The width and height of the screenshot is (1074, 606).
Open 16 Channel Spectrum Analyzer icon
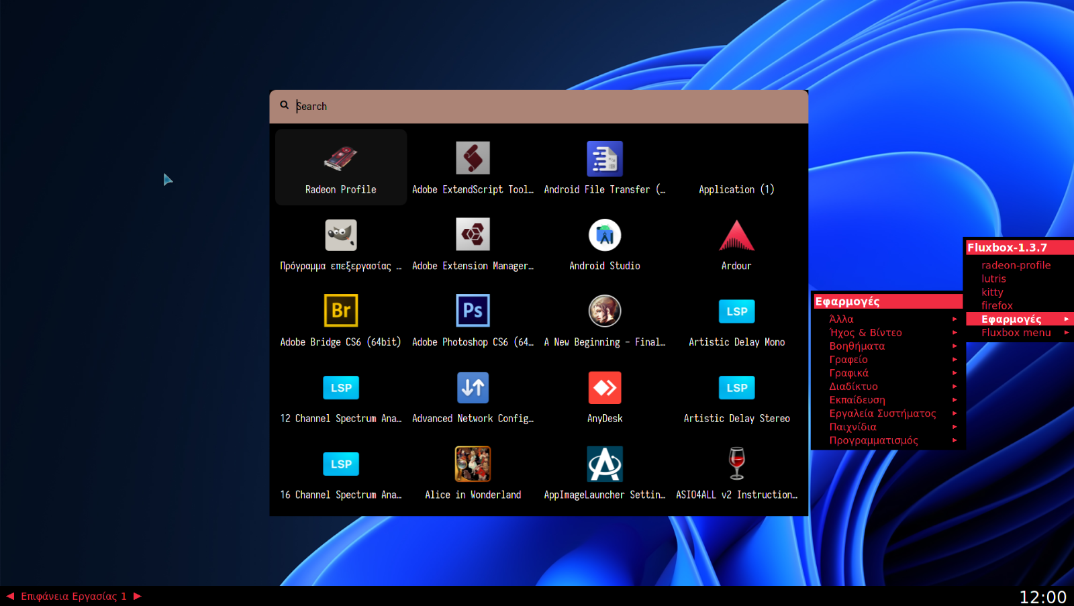coord(341,464)
